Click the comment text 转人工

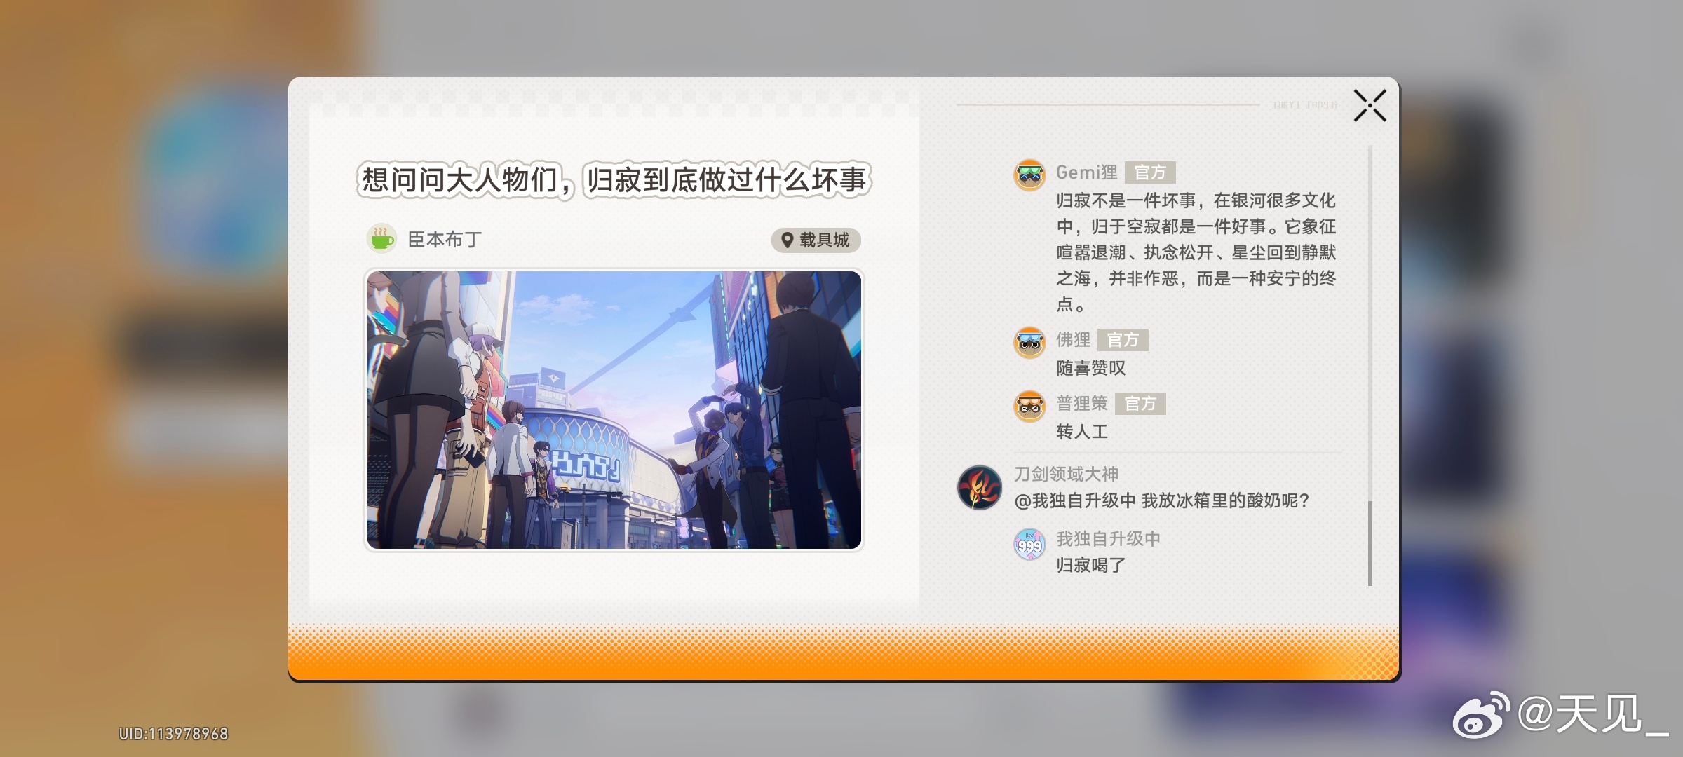[x=1082, y=432]
